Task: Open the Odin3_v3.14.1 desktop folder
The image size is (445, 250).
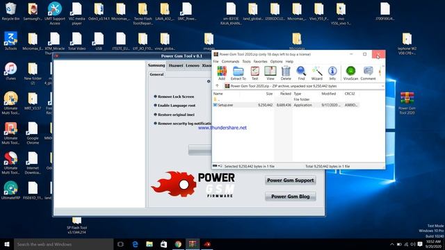Action: 99,12
